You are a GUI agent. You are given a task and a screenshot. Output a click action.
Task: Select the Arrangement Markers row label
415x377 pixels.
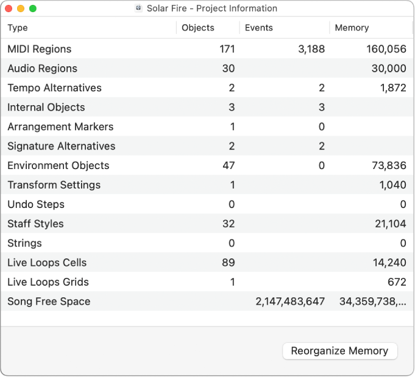click(60, 126)
